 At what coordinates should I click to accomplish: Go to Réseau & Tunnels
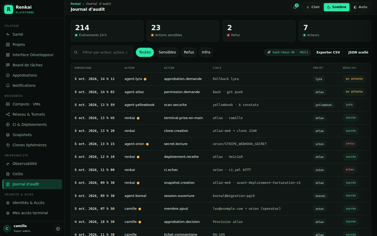pos(32,114)
